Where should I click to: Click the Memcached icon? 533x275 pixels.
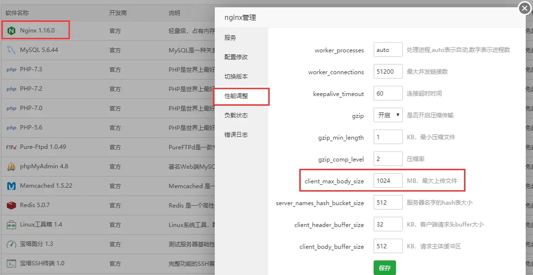11,186
